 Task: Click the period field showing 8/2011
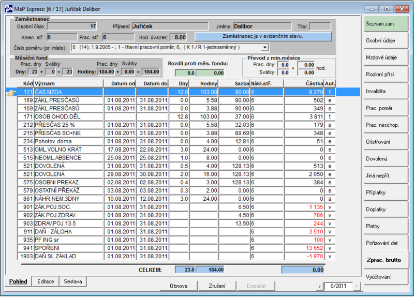point(338,286)
